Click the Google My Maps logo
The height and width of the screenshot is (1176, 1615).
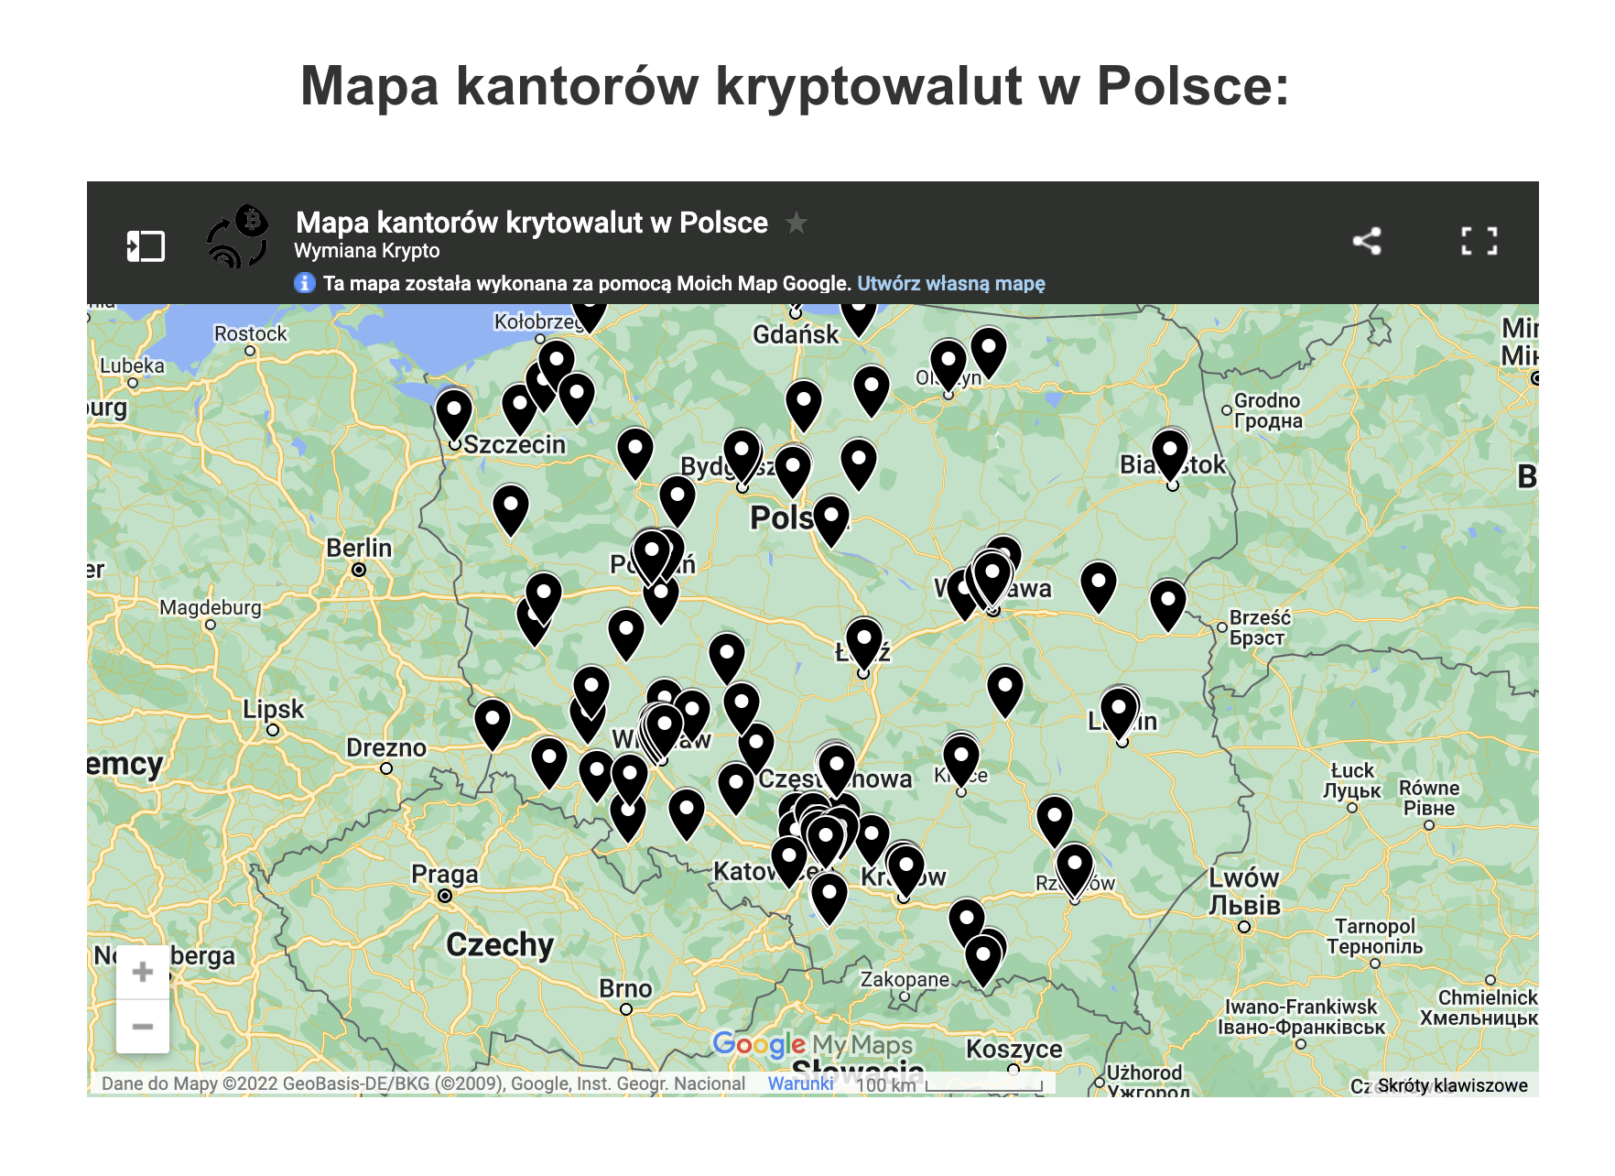[812, 1044]
